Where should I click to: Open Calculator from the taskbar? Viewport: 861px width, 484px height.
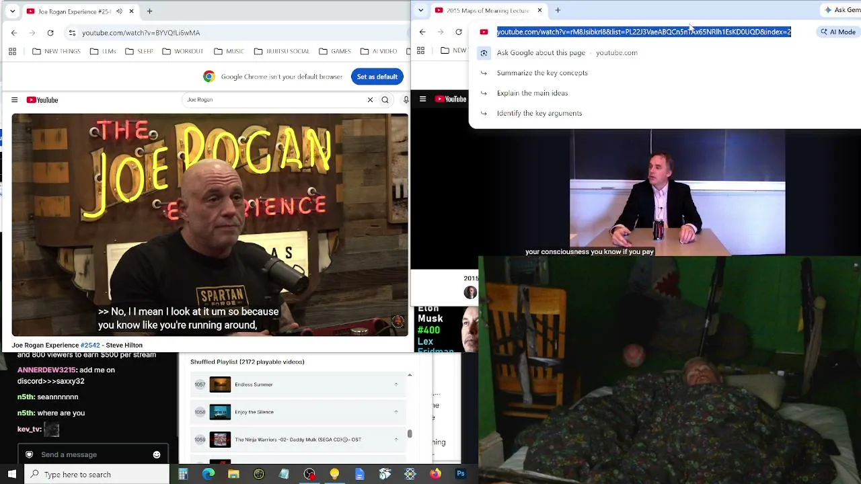(x=183, y=475)
